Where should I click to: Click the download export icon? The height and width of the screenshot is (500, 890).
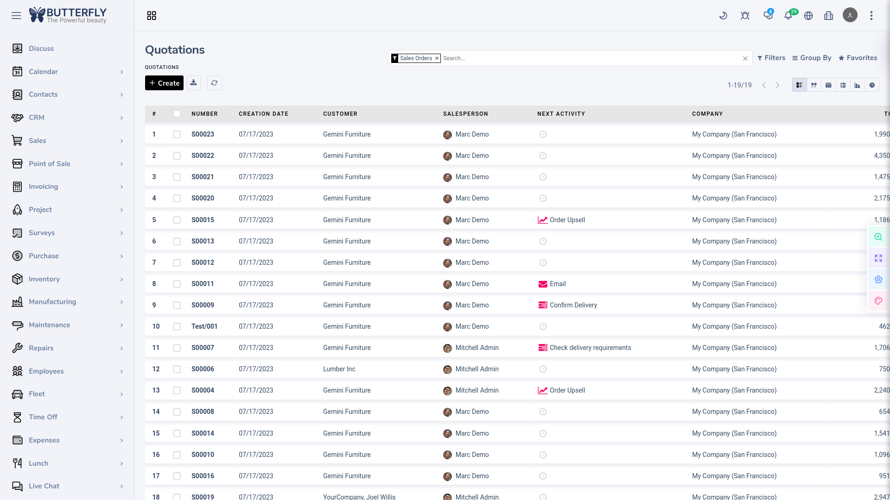[x=194, y=83]
